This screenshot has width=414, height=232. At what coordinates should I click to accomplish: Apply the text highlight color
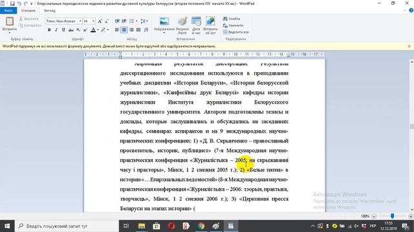click(x=103, y=30)
